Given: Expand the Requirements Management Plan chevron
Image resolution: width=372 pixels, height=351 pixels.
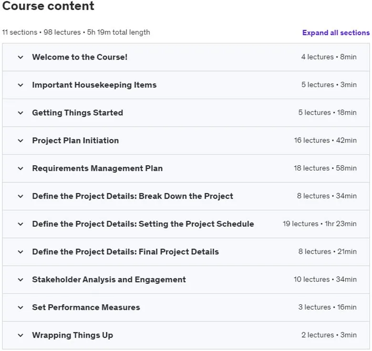Looking at the screenshot, I should 21,169.
